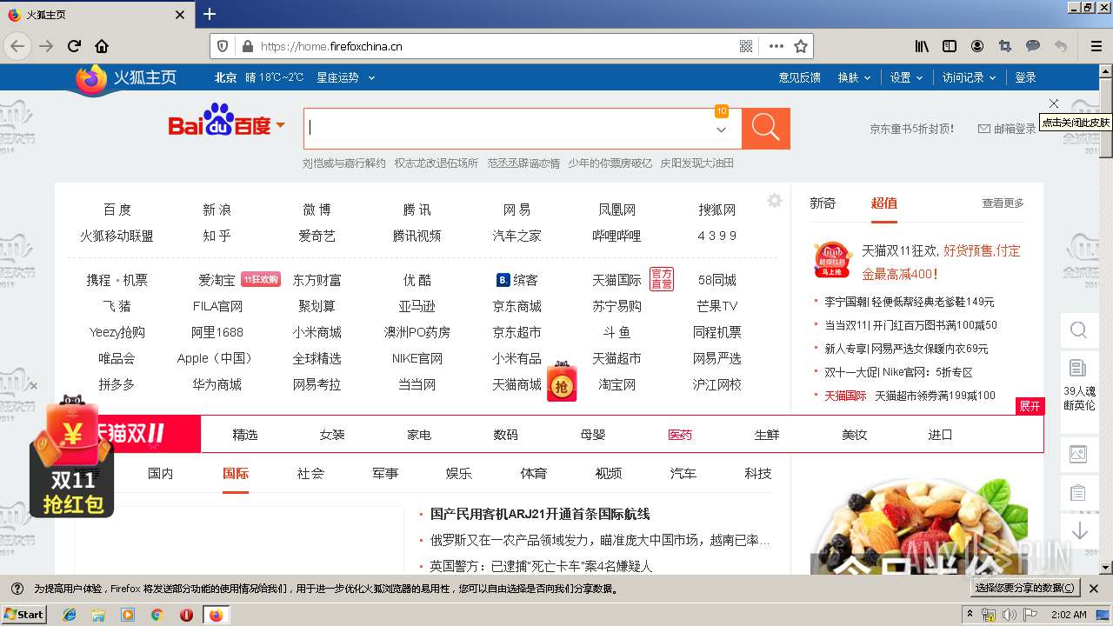Open the 设置 settings dropdown
1113x626 pixels.
907,77
